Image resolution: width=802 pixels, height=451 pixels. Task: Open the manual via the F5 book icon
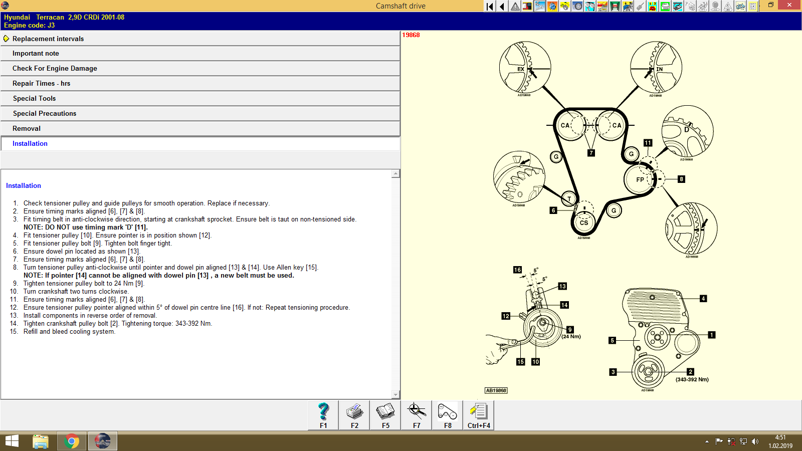(385, 415)
